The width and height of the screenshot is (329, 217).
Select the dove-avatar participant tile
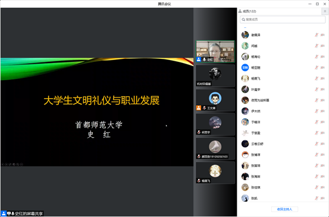click(215, 149)
